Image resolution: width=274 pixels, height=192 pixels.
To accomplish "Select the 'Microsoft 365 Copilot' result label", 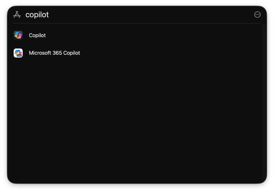I will (54, 53).
